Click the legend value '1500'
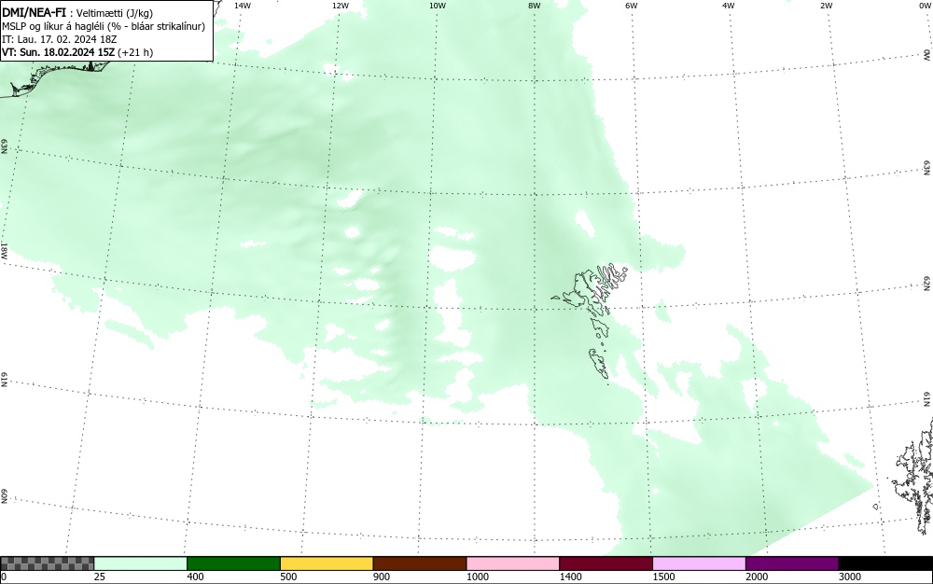Screen dimensions: 933x584 click(x=663, y=577)
